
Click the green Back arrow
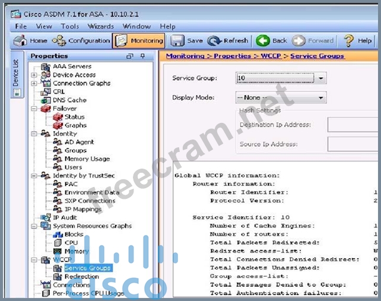tap(263, 40)
